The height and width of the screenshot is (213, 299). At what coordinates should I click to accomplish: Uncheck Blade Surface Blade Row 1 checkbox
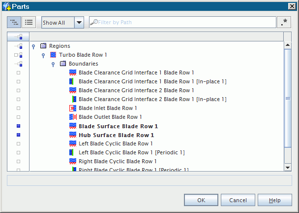[19, 126]
